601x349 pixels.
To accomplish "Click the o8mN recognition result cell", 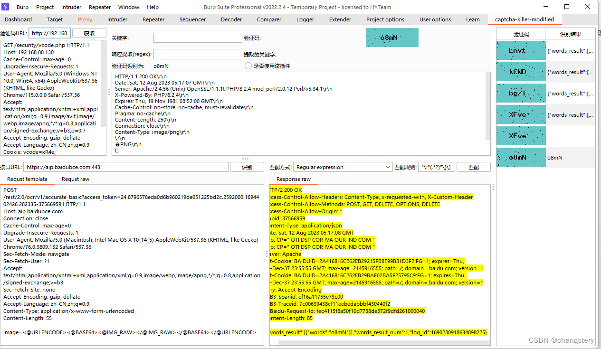I will click(570, 157).
